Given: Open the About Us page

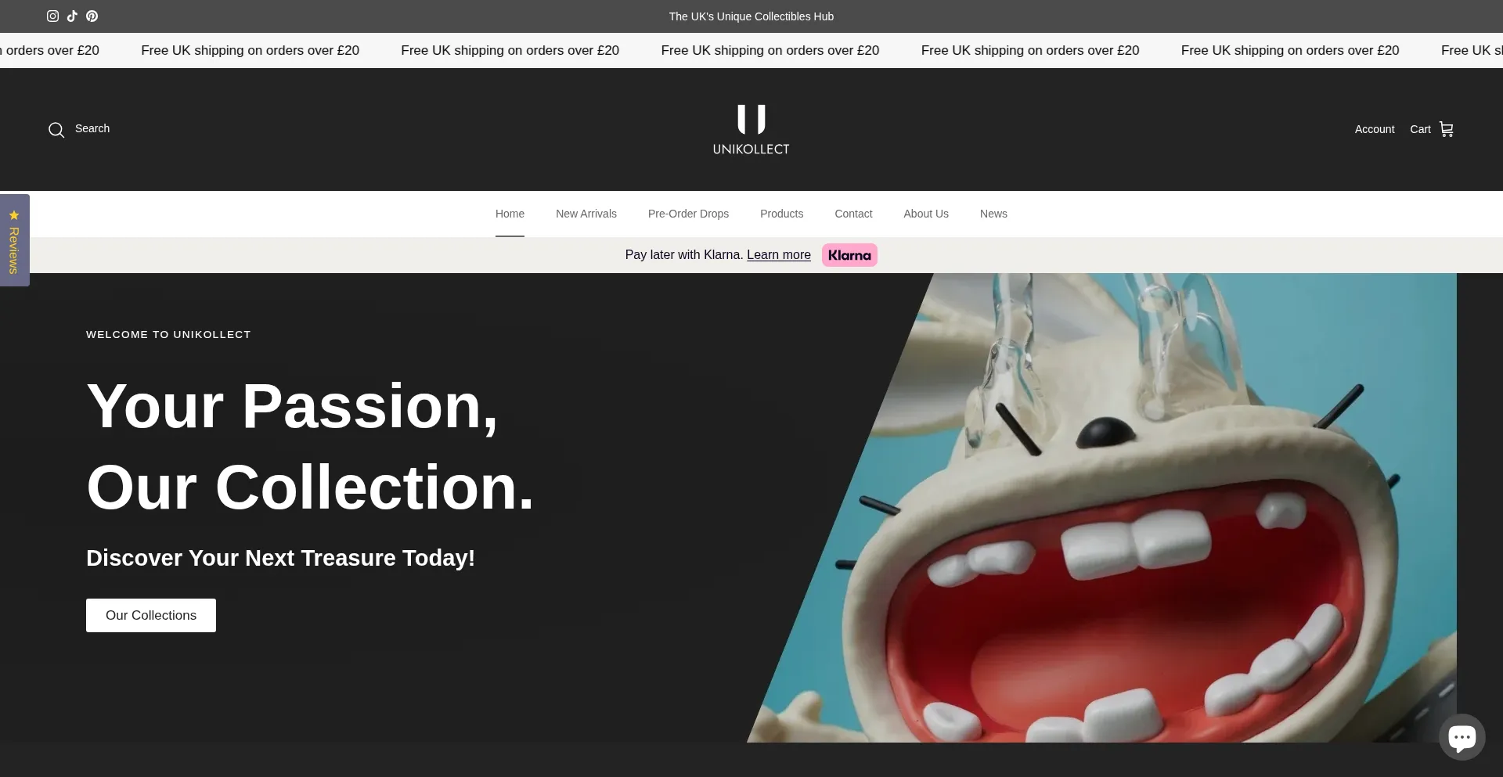Looking at the screenshot, I should [925, 214].
